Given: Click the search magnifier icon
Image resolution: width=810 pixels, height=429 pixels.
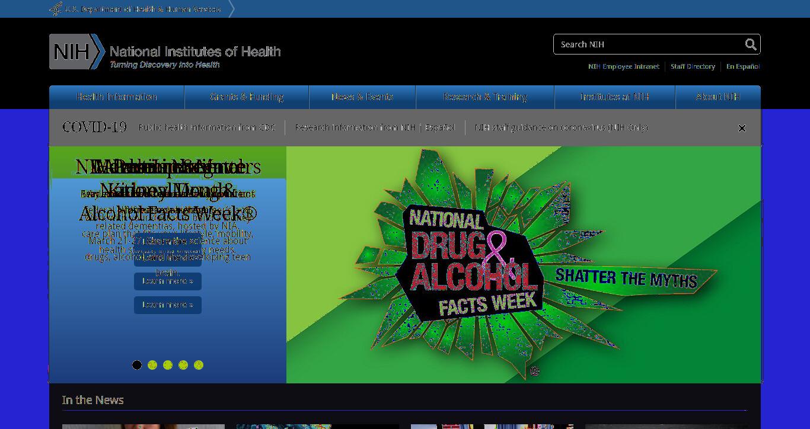Looking at the screenshot, I should click(751, 44).
